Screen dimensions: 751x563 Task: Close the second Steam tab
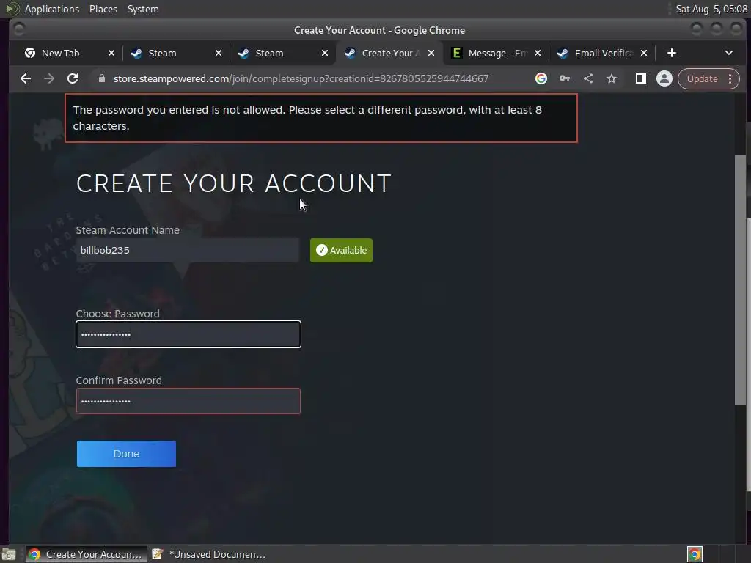pyautogui.click(x=325, y=53)
